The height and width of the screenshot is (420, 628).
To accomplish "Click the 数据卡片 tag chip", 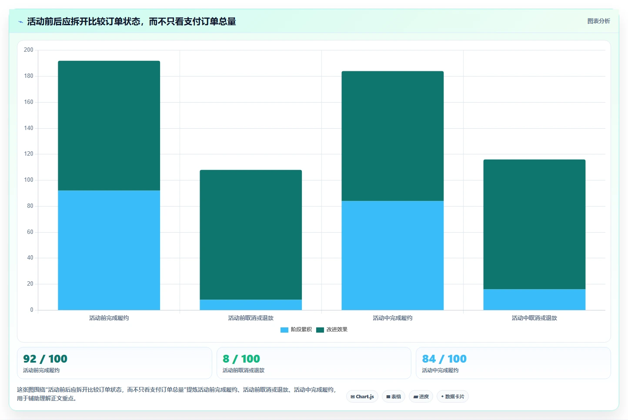I will click(453, 397).
